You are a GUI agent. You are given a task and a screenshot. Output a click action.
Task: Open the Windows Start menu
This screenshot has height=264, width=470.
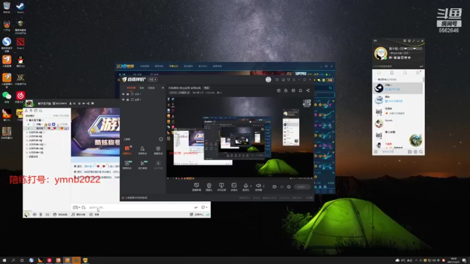point(4,260)
